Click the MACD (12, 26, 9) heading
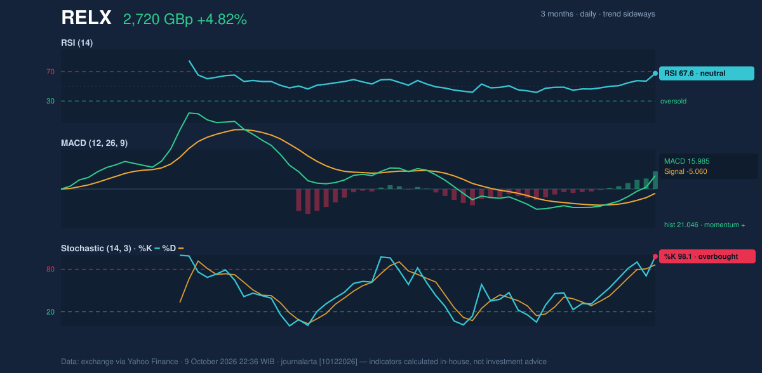Viewport: 762px width, 373px height. pyautogui.click(x=94, y=143)
